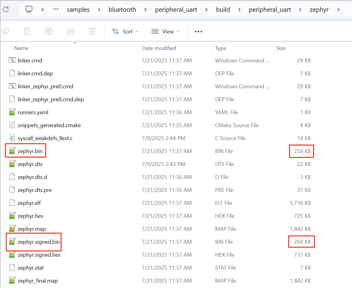Click the zephyr.stat file icon
352x288 pixels.
point(12,268)
